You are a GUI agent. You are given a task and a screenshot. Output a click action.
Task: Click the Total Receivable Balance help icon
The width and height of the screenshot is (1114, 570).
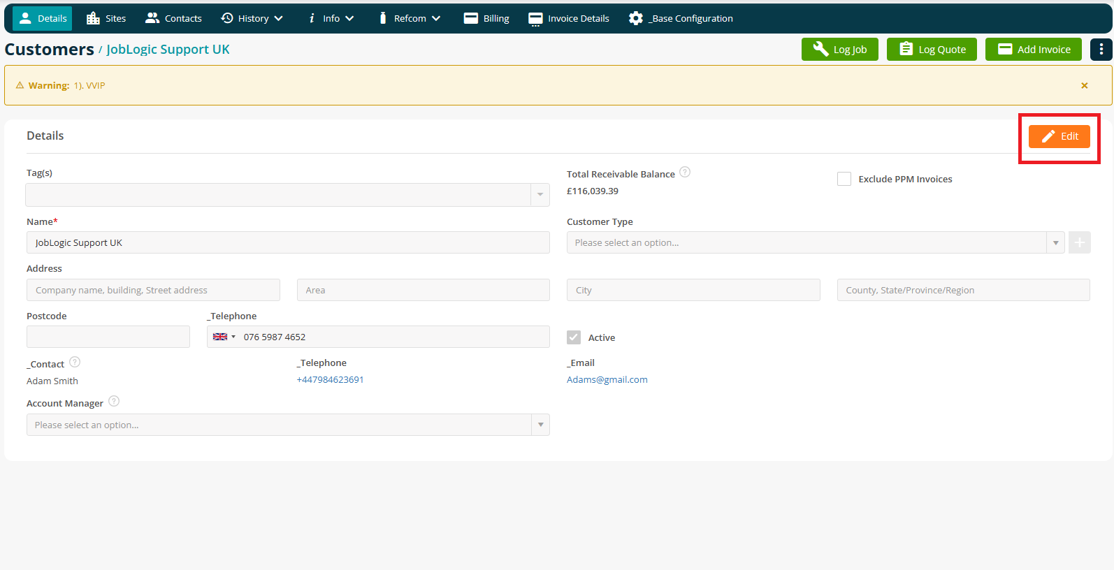click(685, 172)
